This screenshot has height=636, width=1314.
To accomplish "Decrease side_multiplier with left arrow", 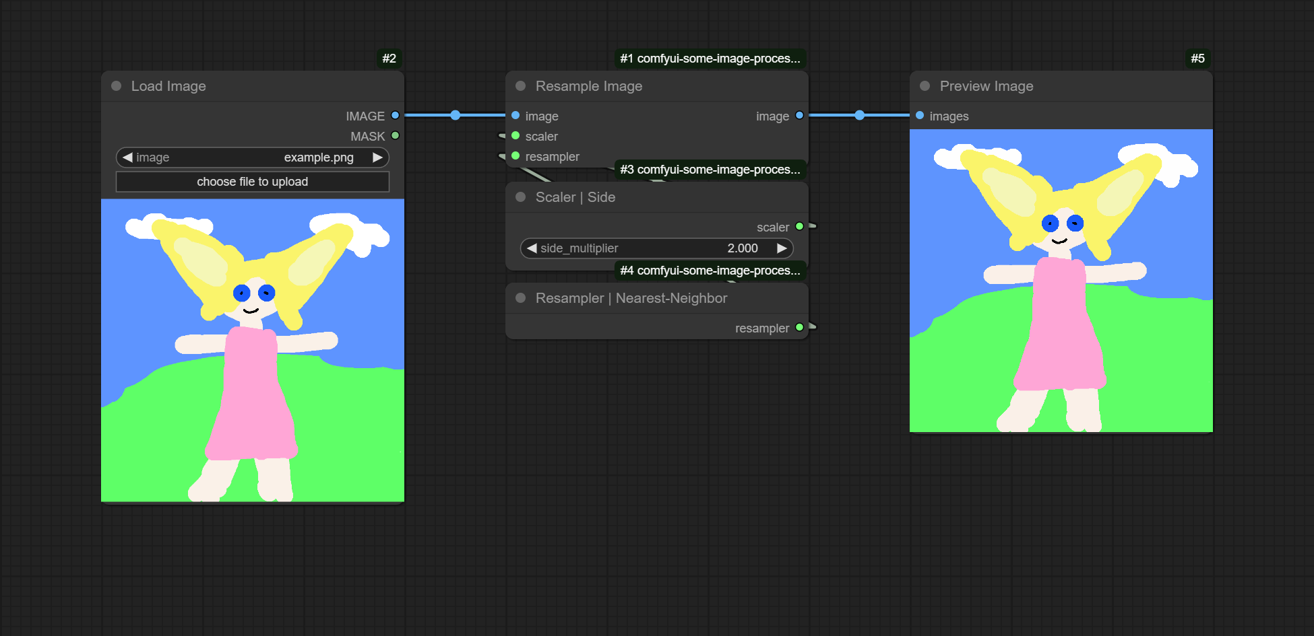I will click(x=532, y=248).
